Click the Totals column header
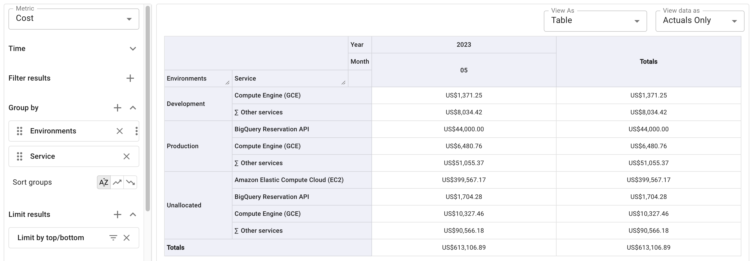Image resolution: width=753 pixels, height=261 pixels. click(648, 62)
